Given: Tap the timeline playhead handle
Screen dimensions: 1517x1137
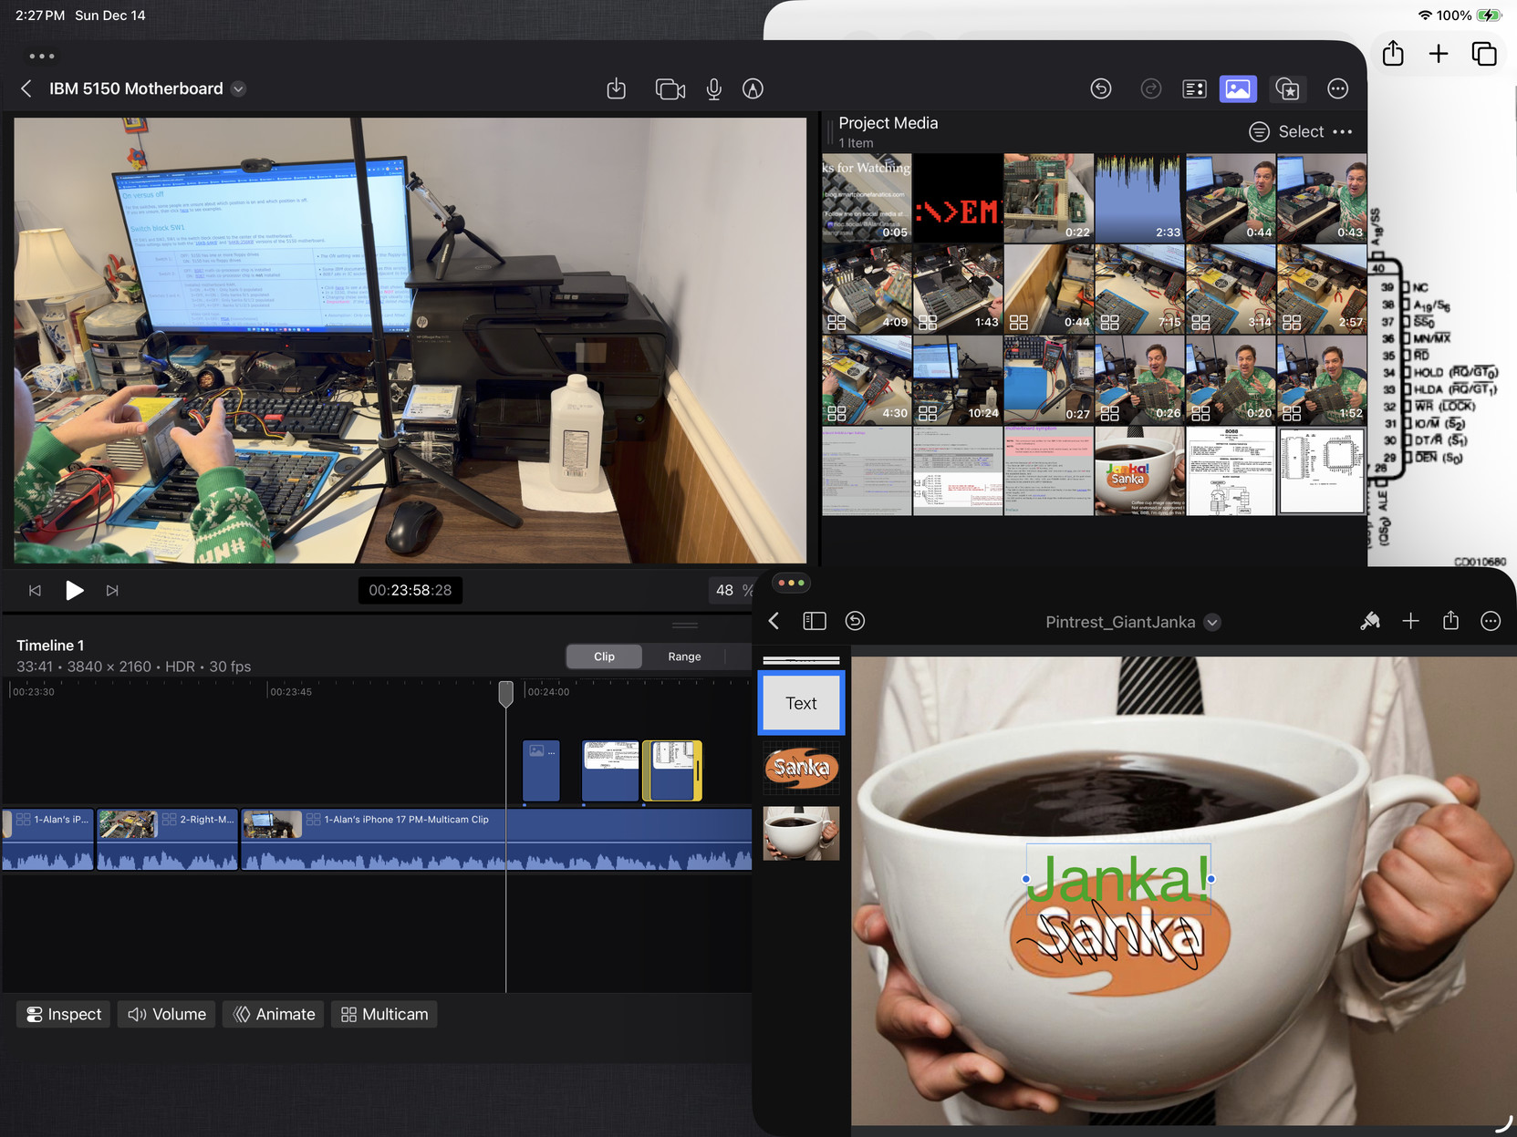Looking at the screenshot, I should pyautogui.click(x=506, y=694).
